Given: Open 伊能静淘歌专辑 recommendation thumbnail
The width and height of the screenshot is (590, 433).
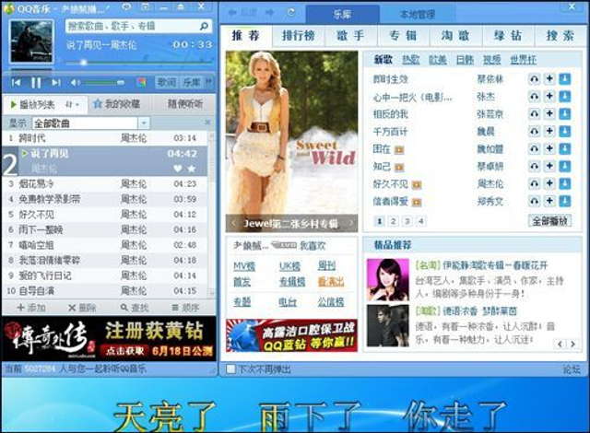Looking at the screenshot, I should pos(387,280).
